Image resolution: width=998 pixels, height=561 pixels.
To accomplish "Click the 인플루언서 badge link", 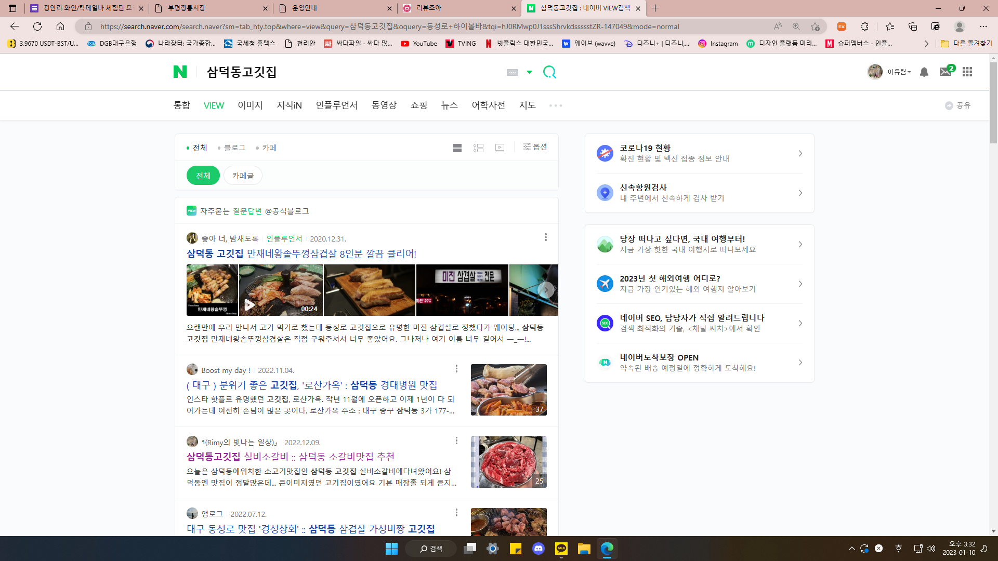I will (x=284, y=238).
